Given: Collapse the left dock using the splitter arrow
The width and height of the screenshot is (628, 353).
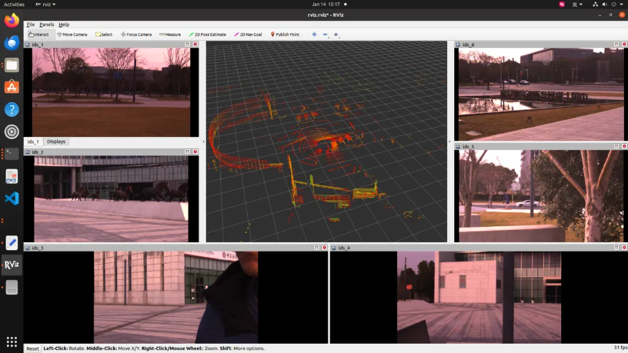Looking at the screenshot, I should point(203,142).
